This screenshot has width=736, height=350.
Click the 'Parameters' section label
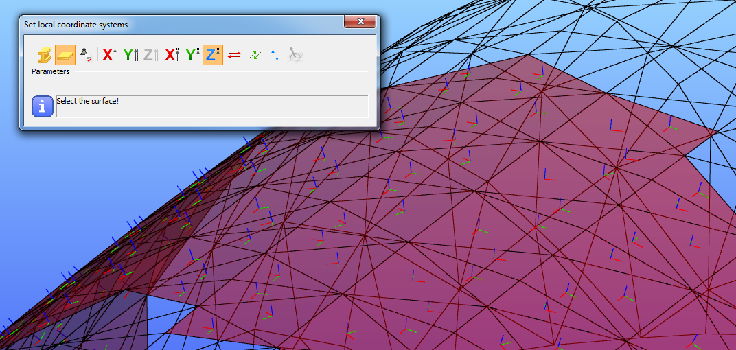pos(51,72)
